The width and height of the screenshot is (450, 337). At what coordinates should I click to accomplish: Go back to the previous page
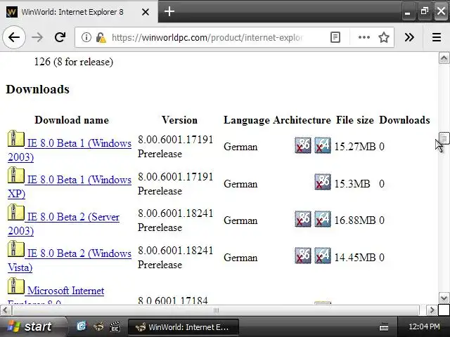pyautogui.click(x=14, y=37)
